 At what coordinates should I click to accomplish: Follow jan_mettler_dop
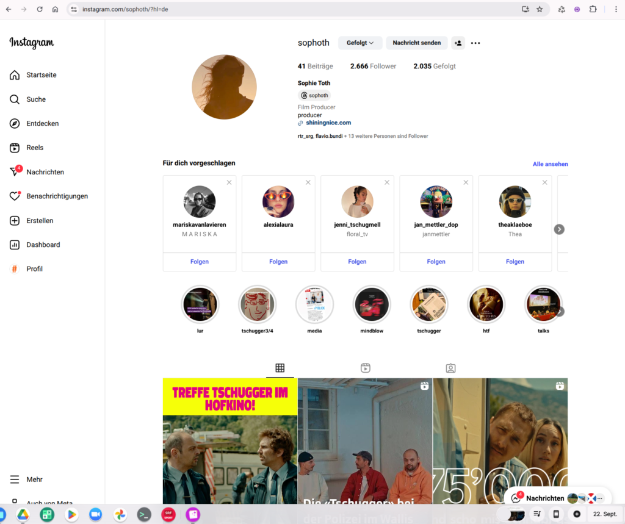click(436, 262)
